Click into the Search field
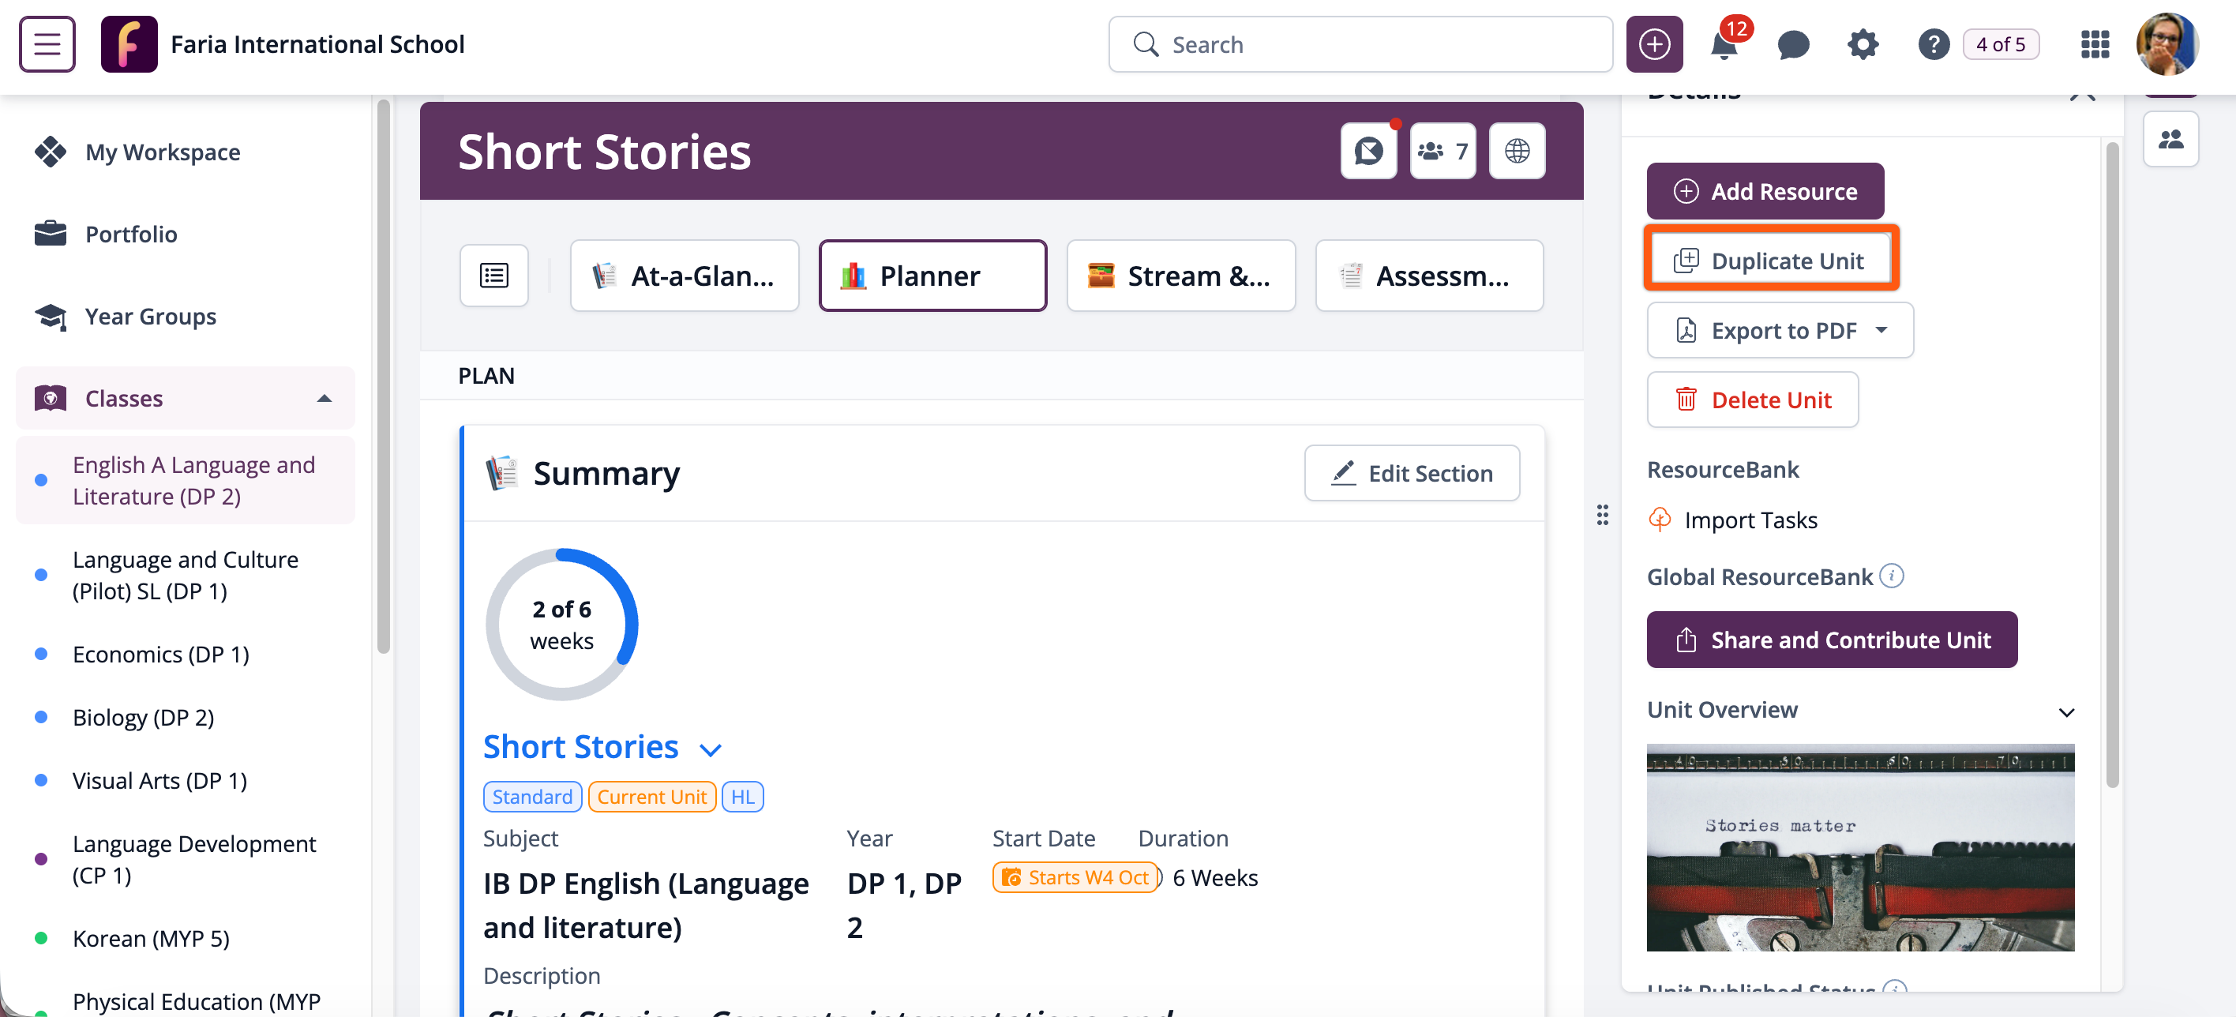Image resolution: width=2236 pixels, height=1017 pixels. point(1360,44)
